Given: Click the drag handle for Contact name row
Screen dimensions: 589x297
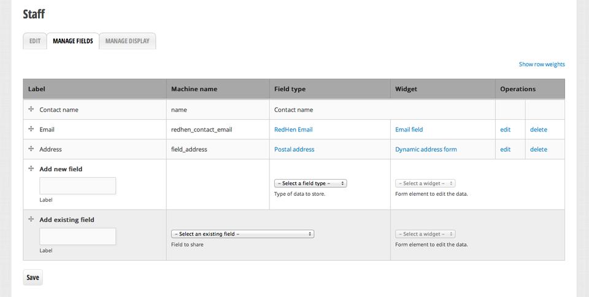Looking at the screenshot, I should tap(31, 109).
